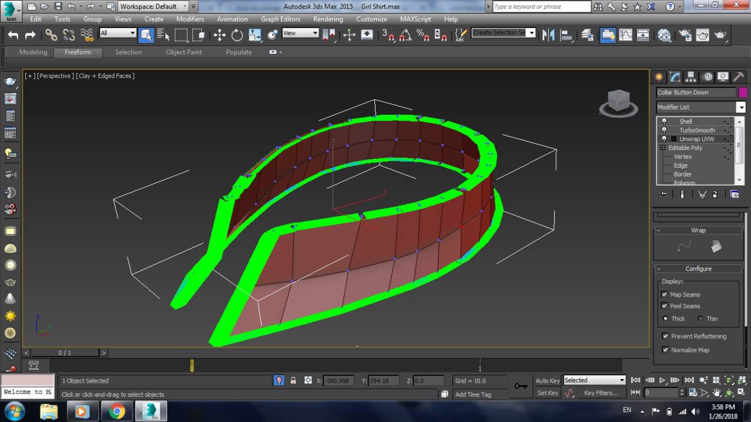Toggle the Shell modifier lightbulb visibility
751x422 pixels.
pyautogui.click(x=664, y=121)
